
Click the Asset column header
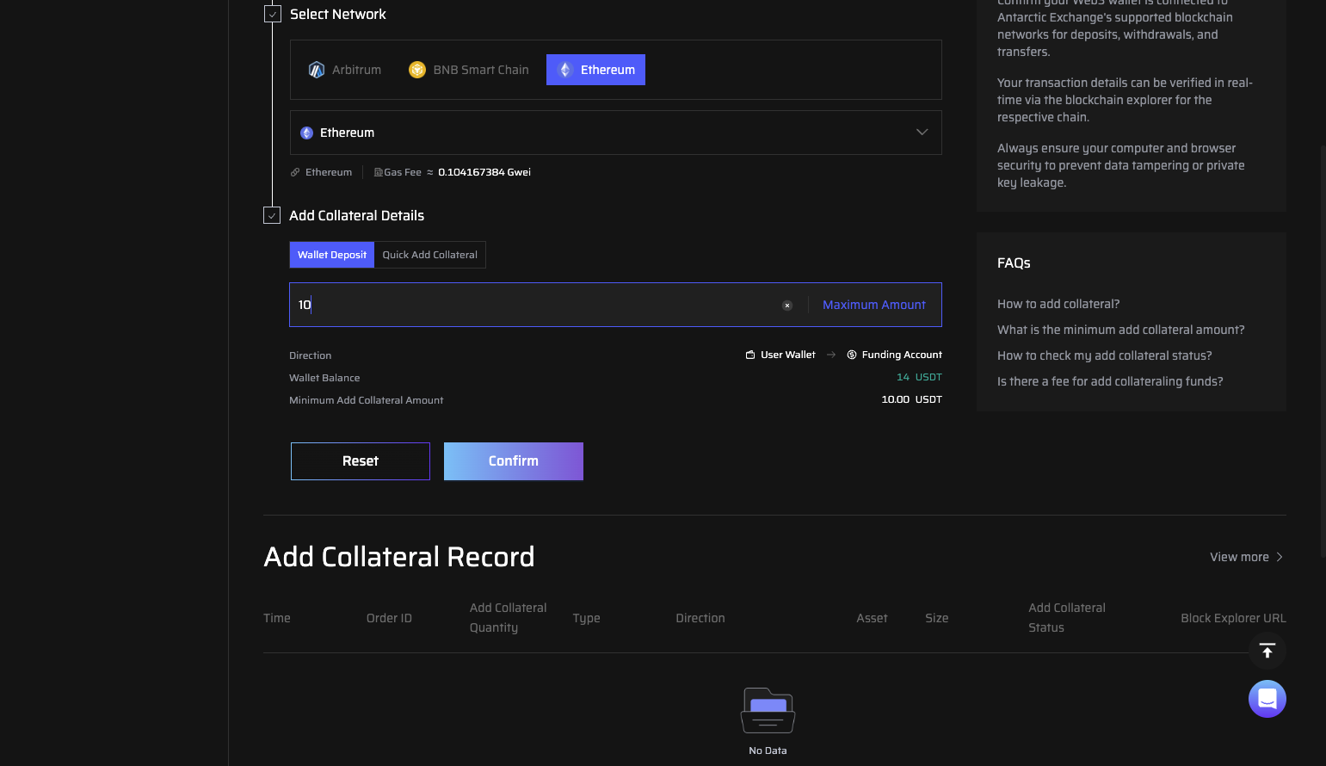point(872,618)
